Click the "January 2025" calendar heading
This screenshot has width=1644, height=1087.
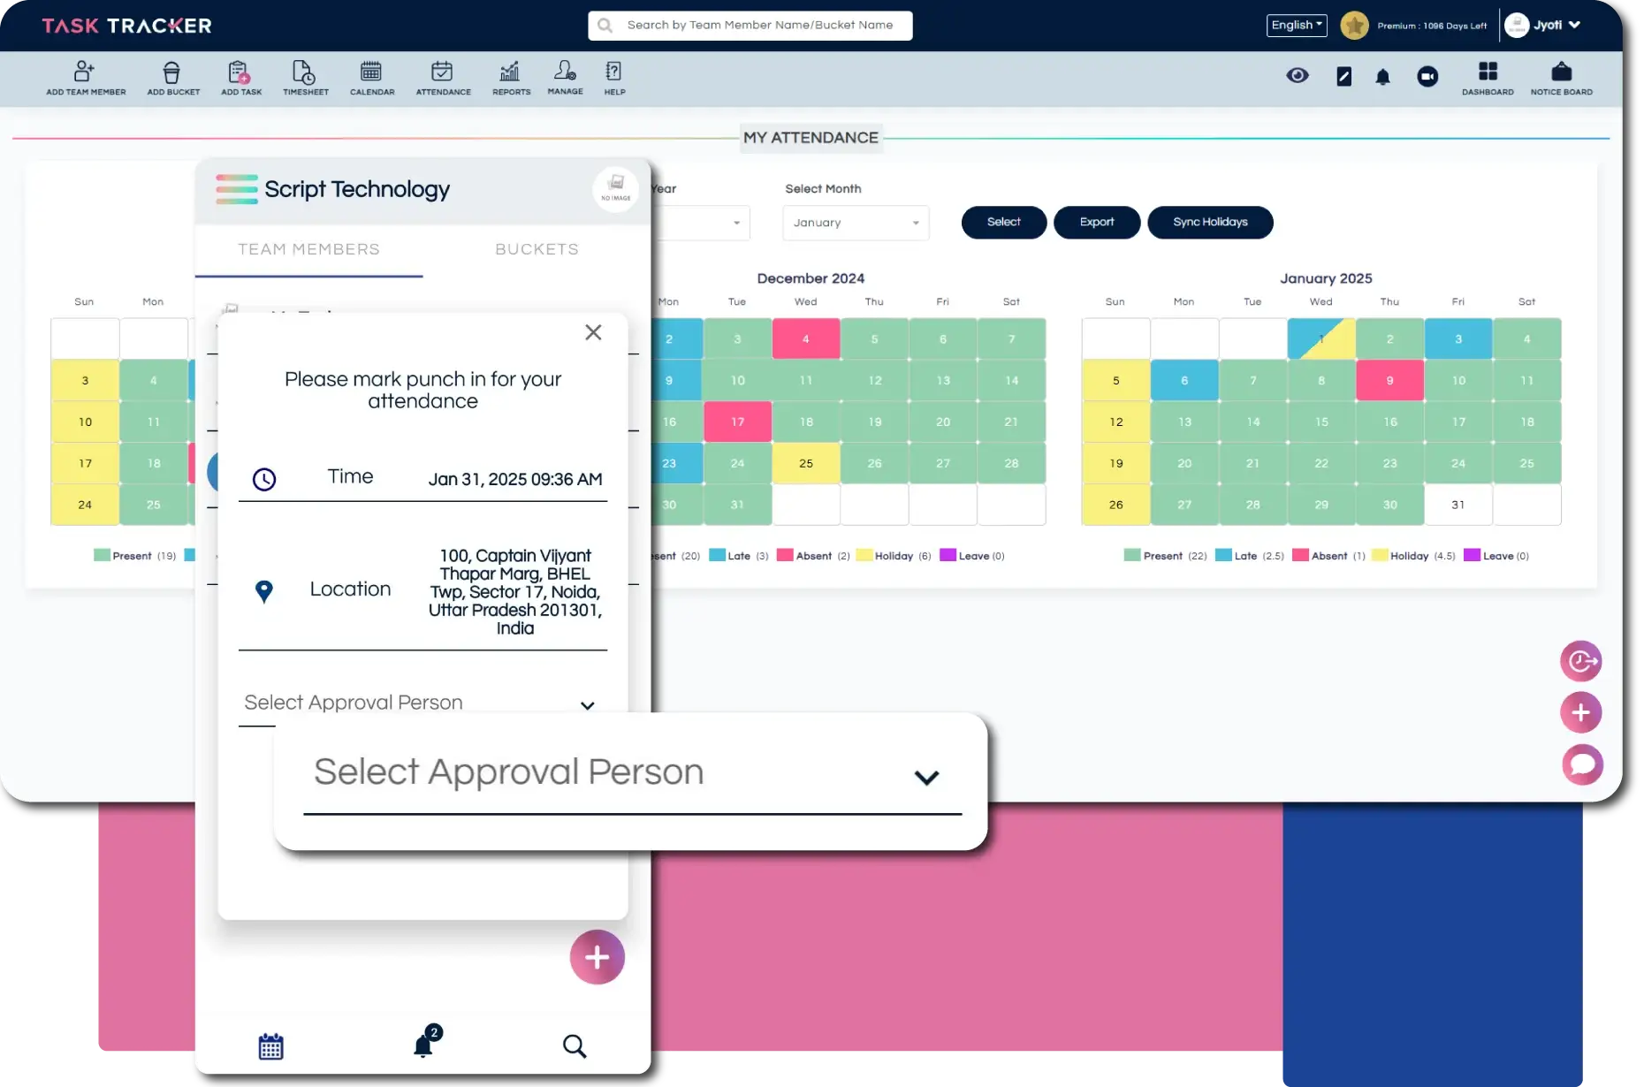click(x=1326, y=278)
